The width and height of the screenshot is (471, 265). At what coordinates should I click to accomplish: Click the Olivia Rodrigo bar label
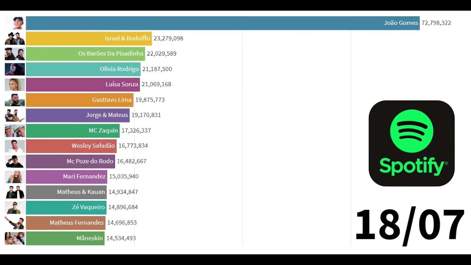(x=120, y=69)
